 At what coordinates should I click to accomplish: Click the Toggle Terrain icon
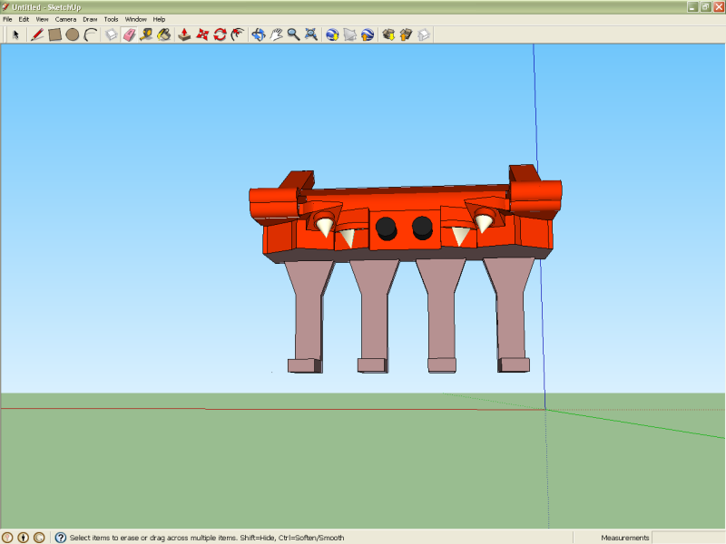[349, 34]
